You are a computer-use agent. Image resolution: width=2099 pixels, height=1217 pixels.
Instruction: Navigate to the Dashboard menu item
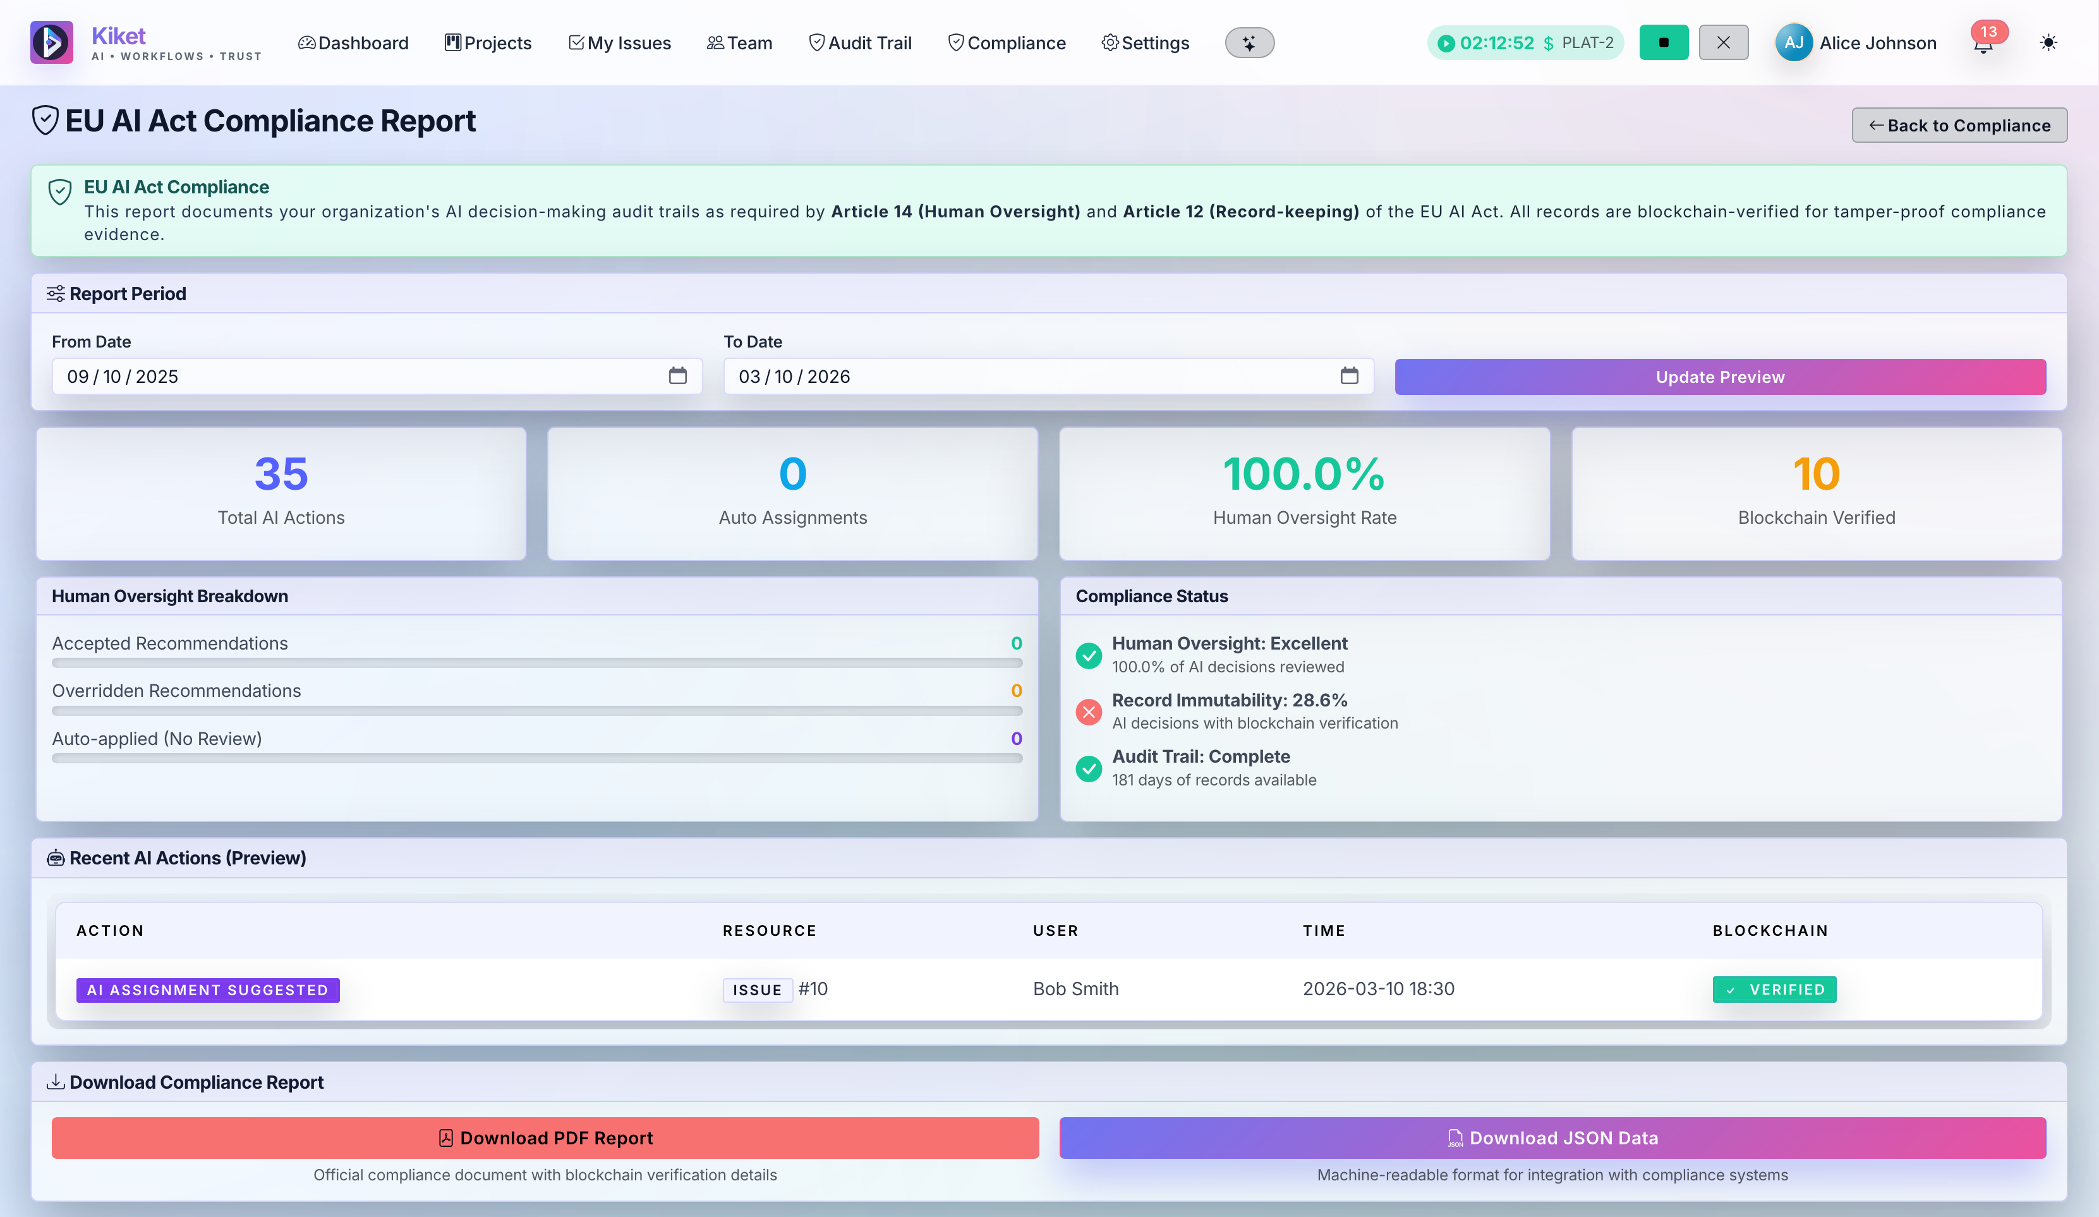353,42
